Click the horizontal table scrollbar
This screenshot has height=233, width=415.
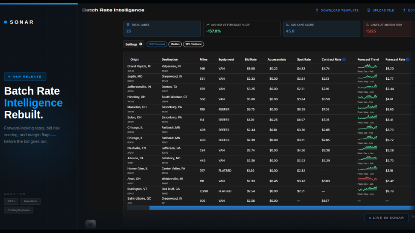[282, 208]
